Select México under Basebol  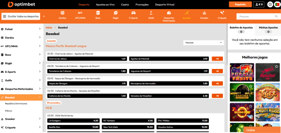point(8,111)
